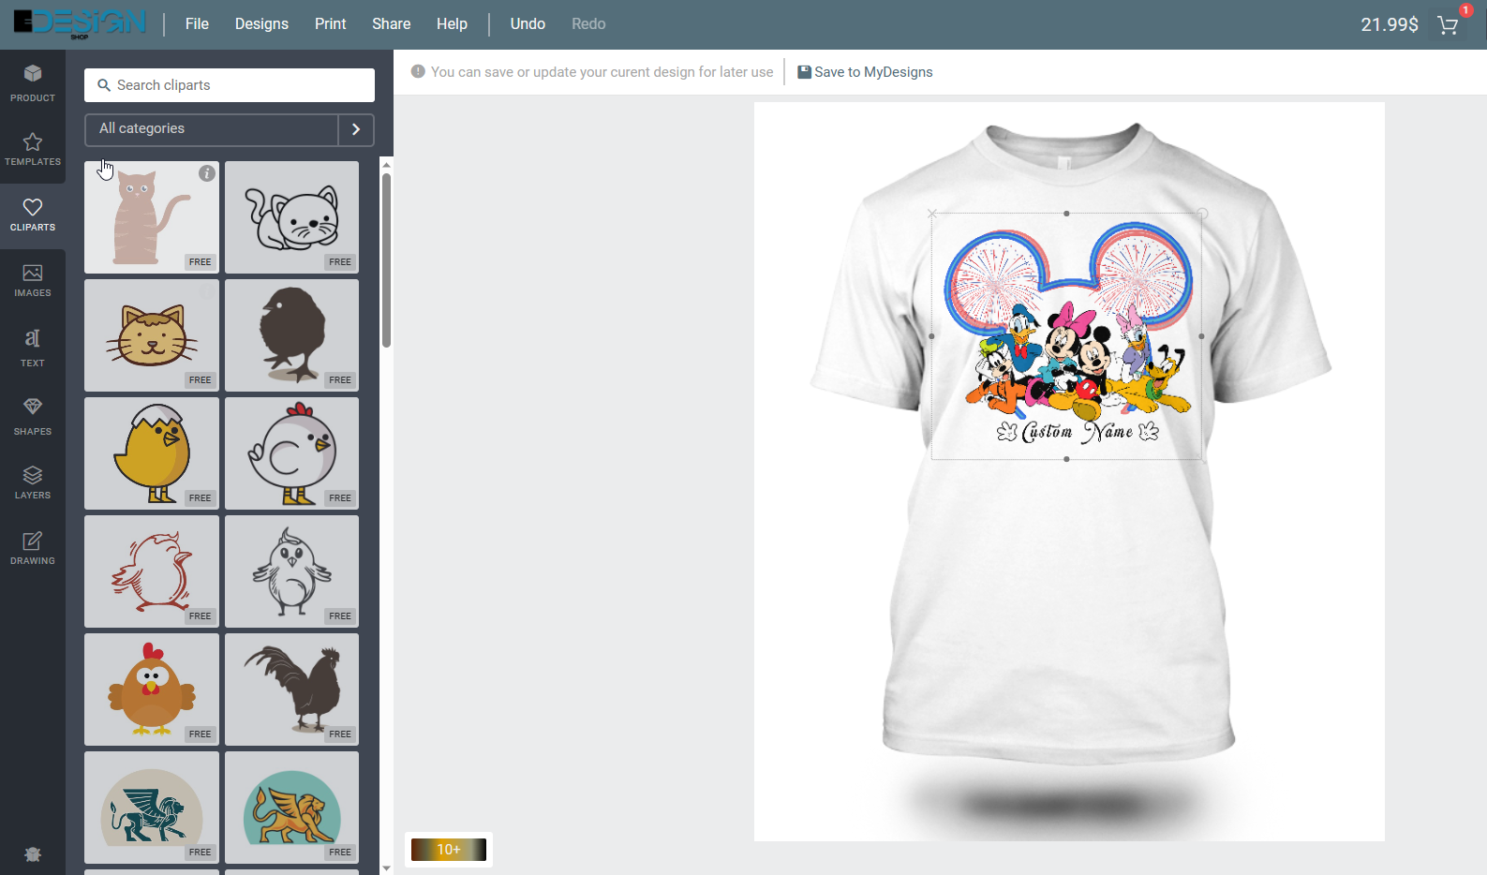
Task: Open the Layers sidebar panel
Action: click(33, 482)
